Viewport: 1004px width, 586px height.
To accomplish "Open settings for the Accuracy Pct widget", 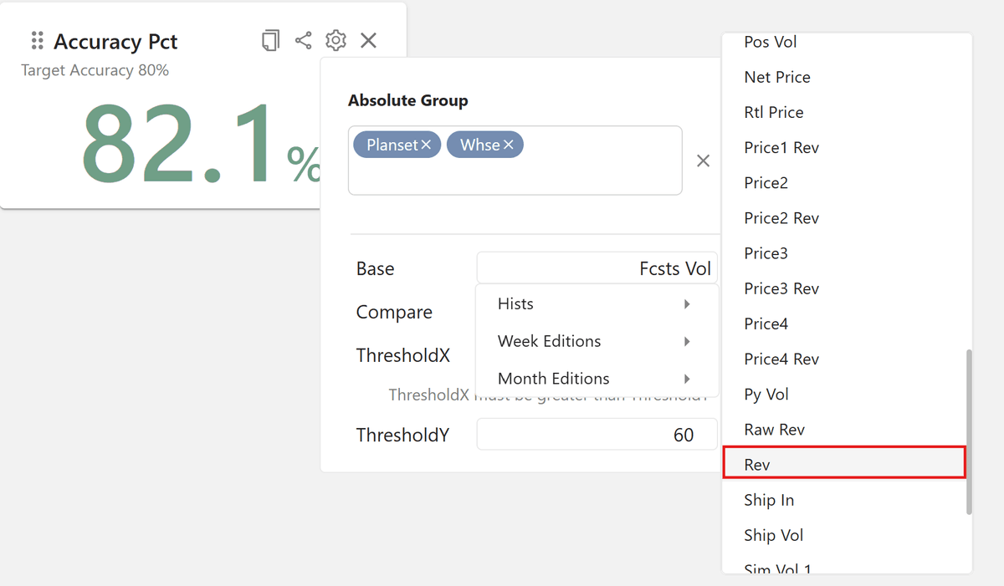I will click(336, 39).
